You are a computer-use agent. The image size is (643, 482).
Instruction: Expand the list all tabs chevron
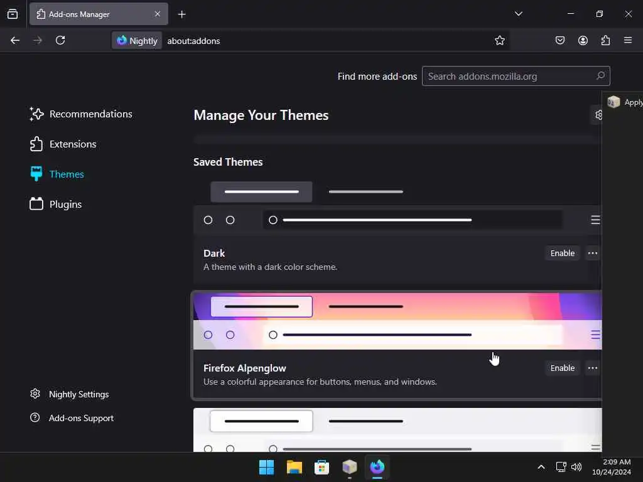pos(518,14)
